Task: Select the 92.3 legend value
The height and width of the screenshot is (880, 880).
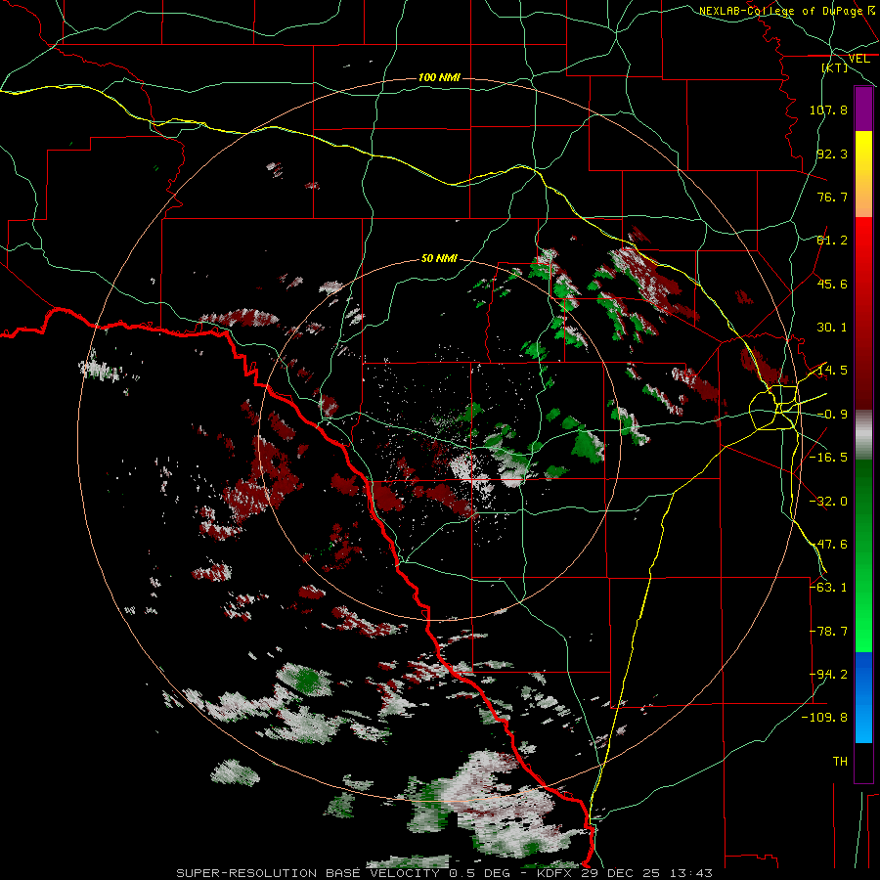Action: coord(832,154)
